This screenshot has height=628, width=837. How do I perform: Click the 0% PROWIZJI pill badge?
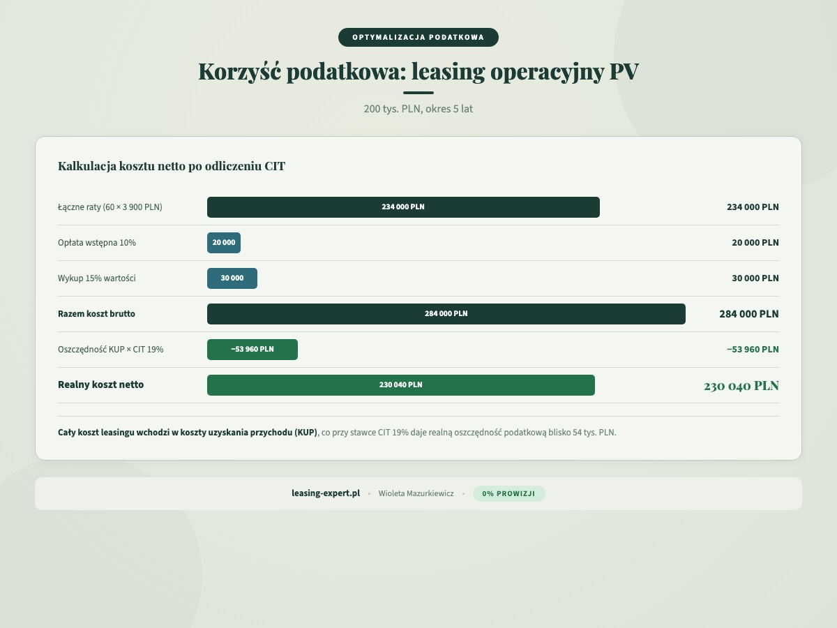[x=509, y=493]
